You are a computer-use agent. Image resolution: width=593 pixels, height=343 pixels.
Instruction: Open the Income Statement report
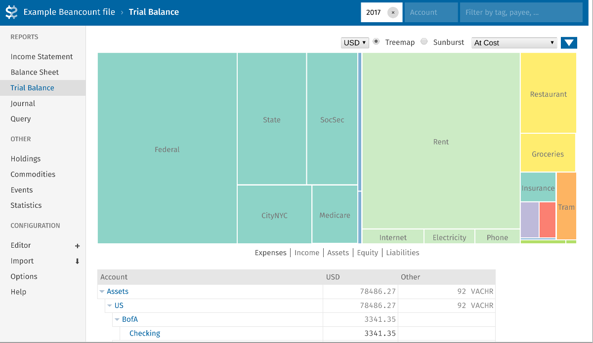pyautogui.click(x=42, y=57)
